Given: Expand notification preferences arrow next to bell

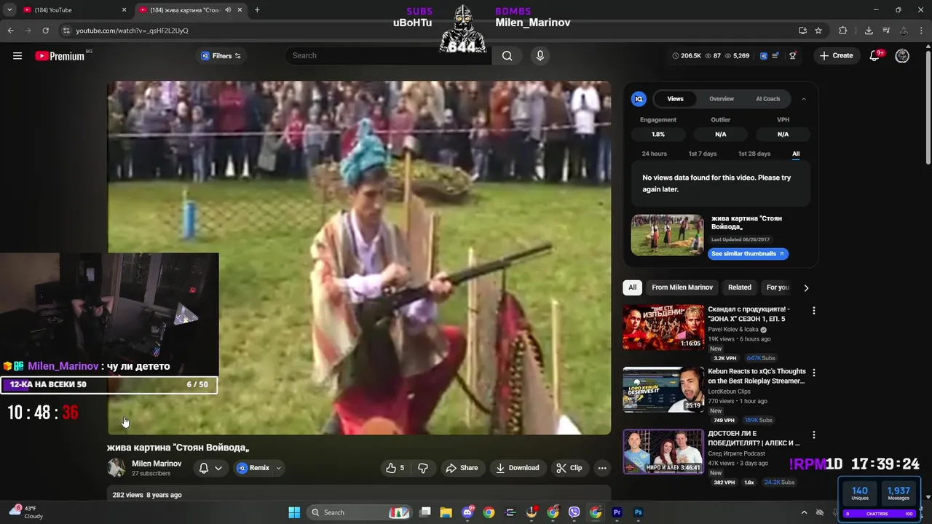Looking at the screenshot, I should 218,468.
